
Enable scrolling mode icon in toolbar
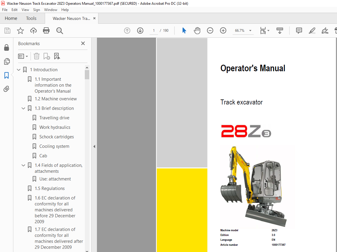pos(279,31)
